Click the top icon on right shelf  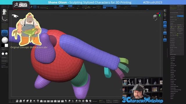[x=165, y=11]
